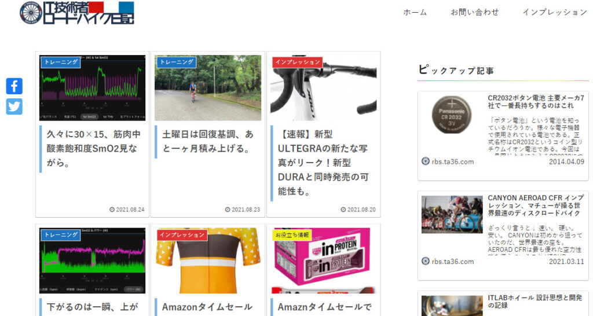Click the Panasonic CR2032 battery thumbnail
Screen dimensions: 593x316
[452, 115]
